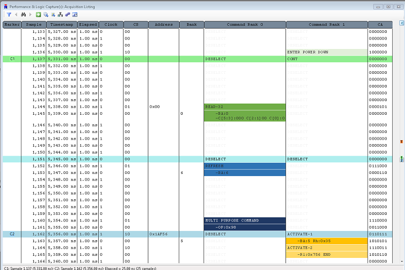
Task: Click the Command Rank 0 column header
Action: (x=245, y=24)
